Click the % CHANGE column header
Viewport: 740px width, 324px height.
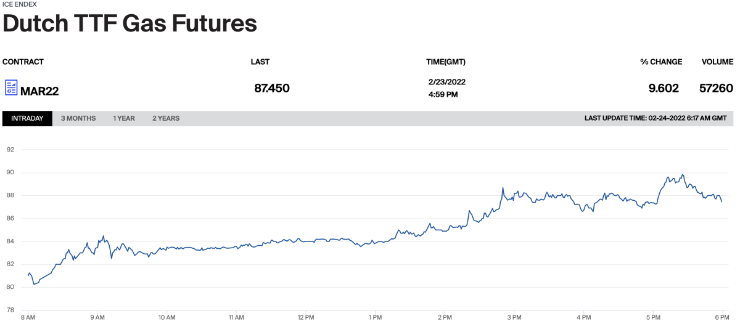[x=661, y=62]
